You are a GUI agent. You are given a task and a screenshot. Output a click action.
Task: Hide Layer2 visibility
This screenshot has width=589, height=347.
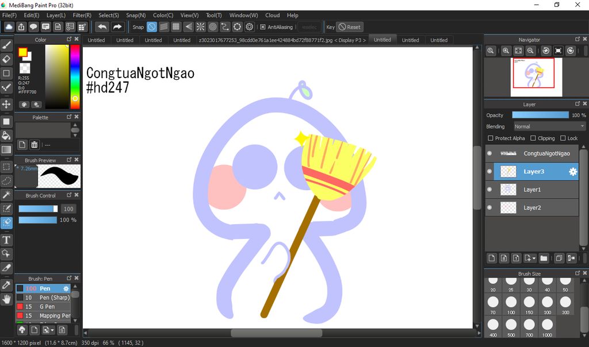pos(489,207)
